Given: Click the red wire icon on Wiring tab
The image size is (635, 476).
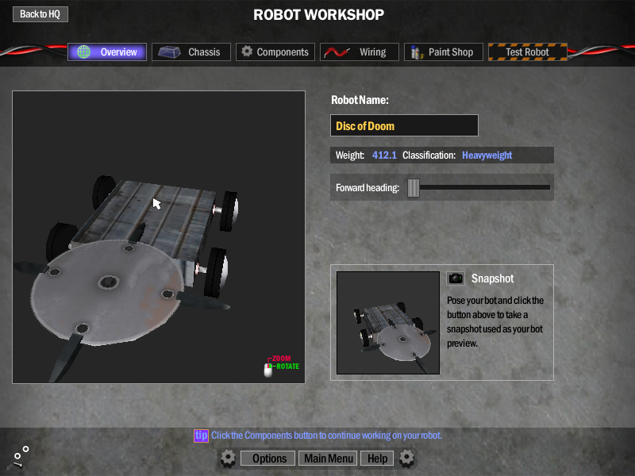Looking at the screenshot, I should (335, 52).
